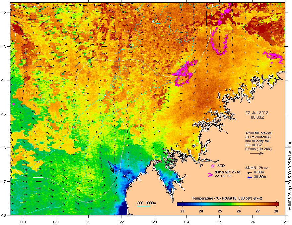Viewport: 292px width, 225px height.
Task: Click the 'drifters@12h to' legend text
Action: (227, 172)
